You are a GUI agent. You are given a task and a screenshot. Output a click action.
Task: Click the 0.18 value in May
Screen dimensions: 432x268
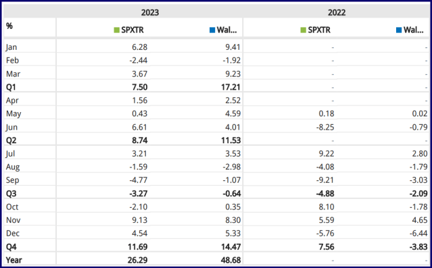click(x=327, y=113)
